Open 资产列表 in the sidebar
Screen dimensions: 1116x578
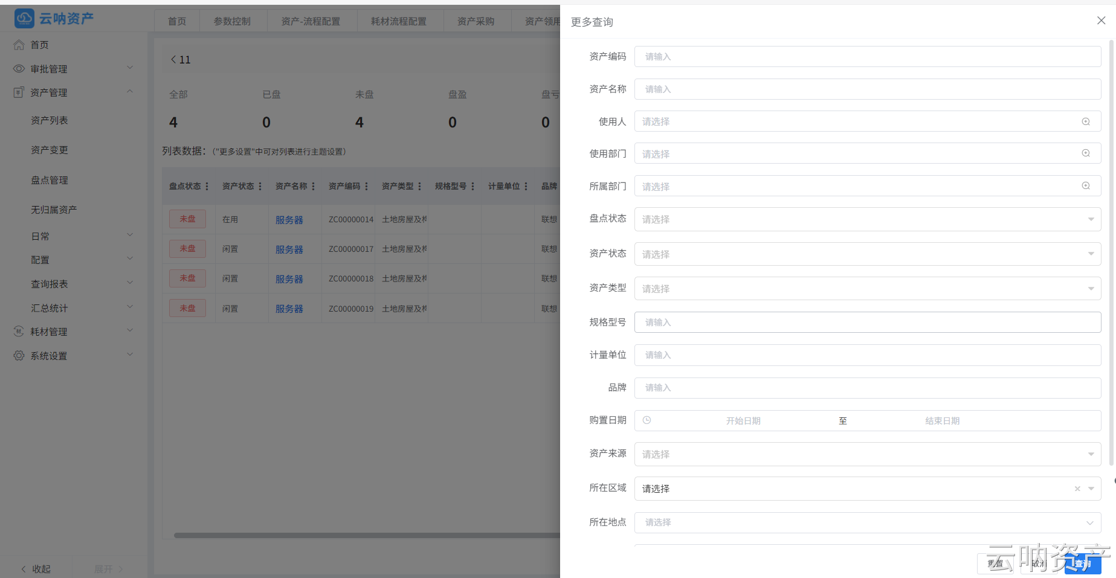coord(50,120)
